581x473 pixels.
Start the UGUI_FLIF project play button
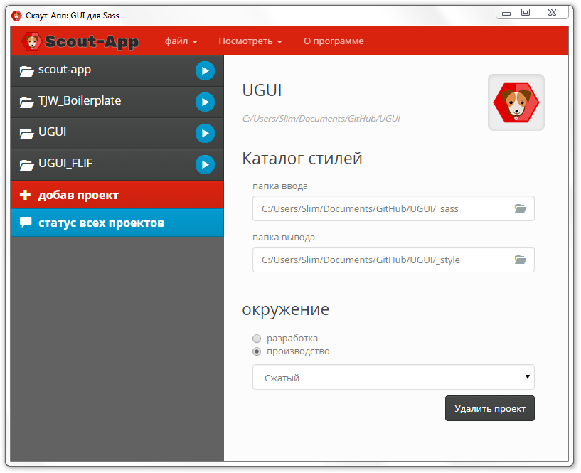tap(205, 164)
